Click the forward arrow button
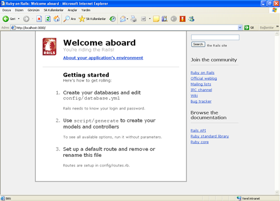The image size is (280, 201). [26, 19]
